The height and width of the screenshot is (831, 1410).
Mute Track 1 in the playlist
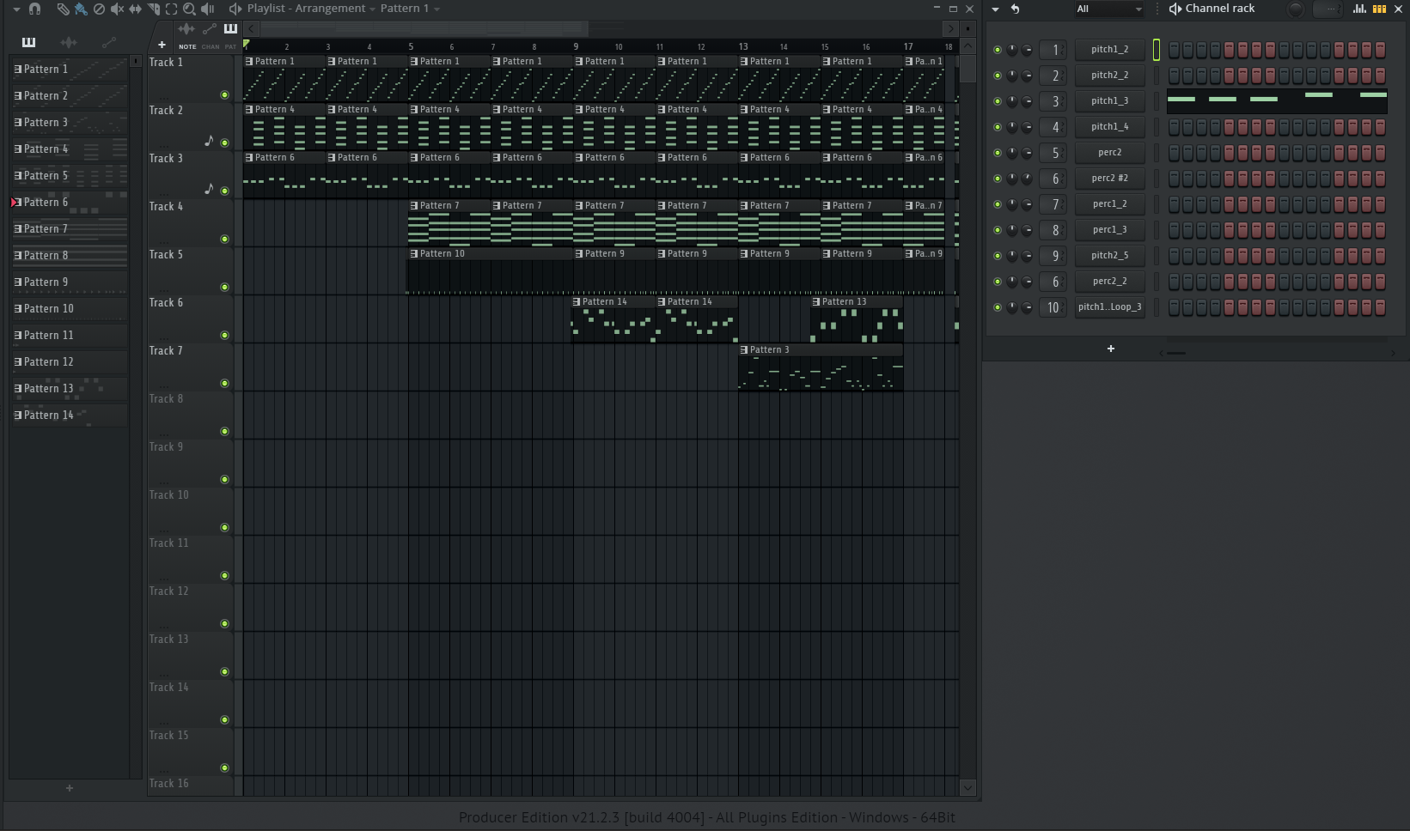tap(224, 94)
